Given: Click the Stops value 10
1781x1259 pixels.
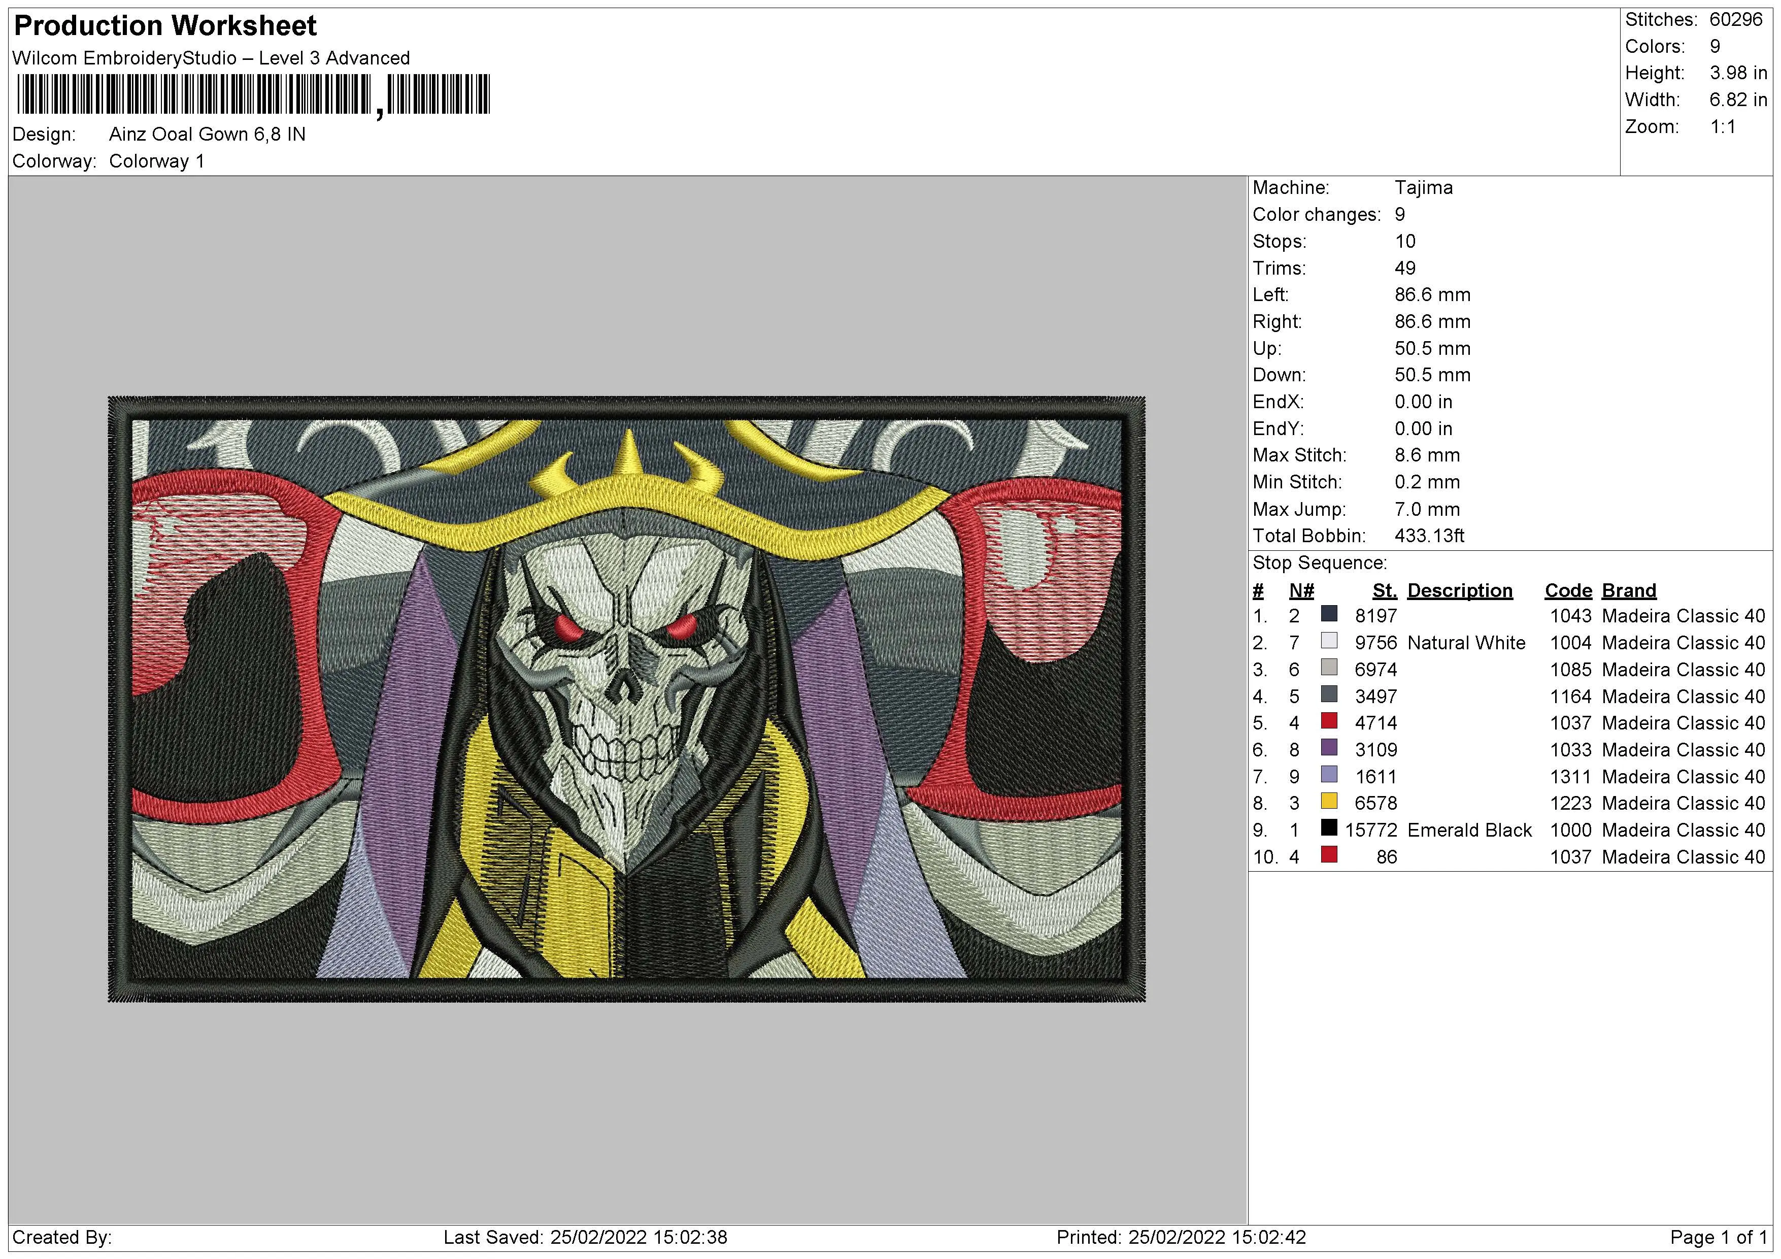Looking at the screenshot, I should point(1405,241).
